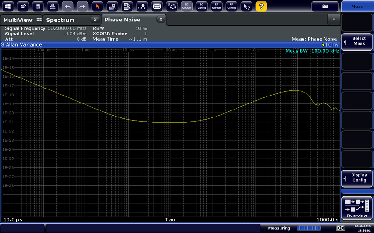374x233 pixels.
Task: Click the Measuring progress bar
Action: click(x=309, y=228)
